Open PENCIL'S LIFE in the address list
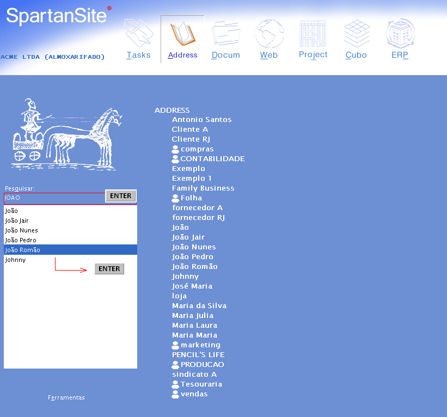The image size is (447, 417). (198, 355)
